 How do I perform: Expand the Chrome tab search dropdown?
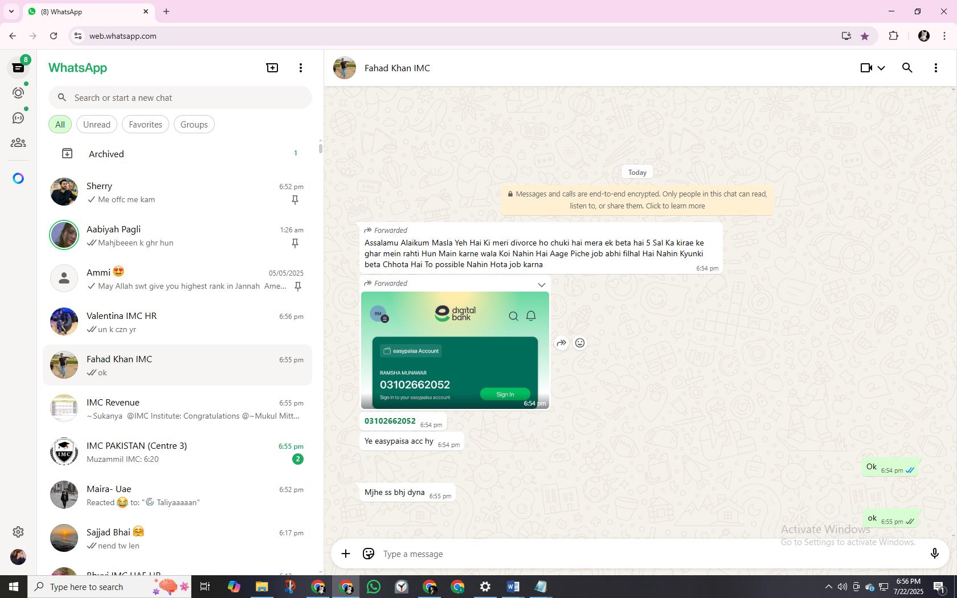(11, 11)
